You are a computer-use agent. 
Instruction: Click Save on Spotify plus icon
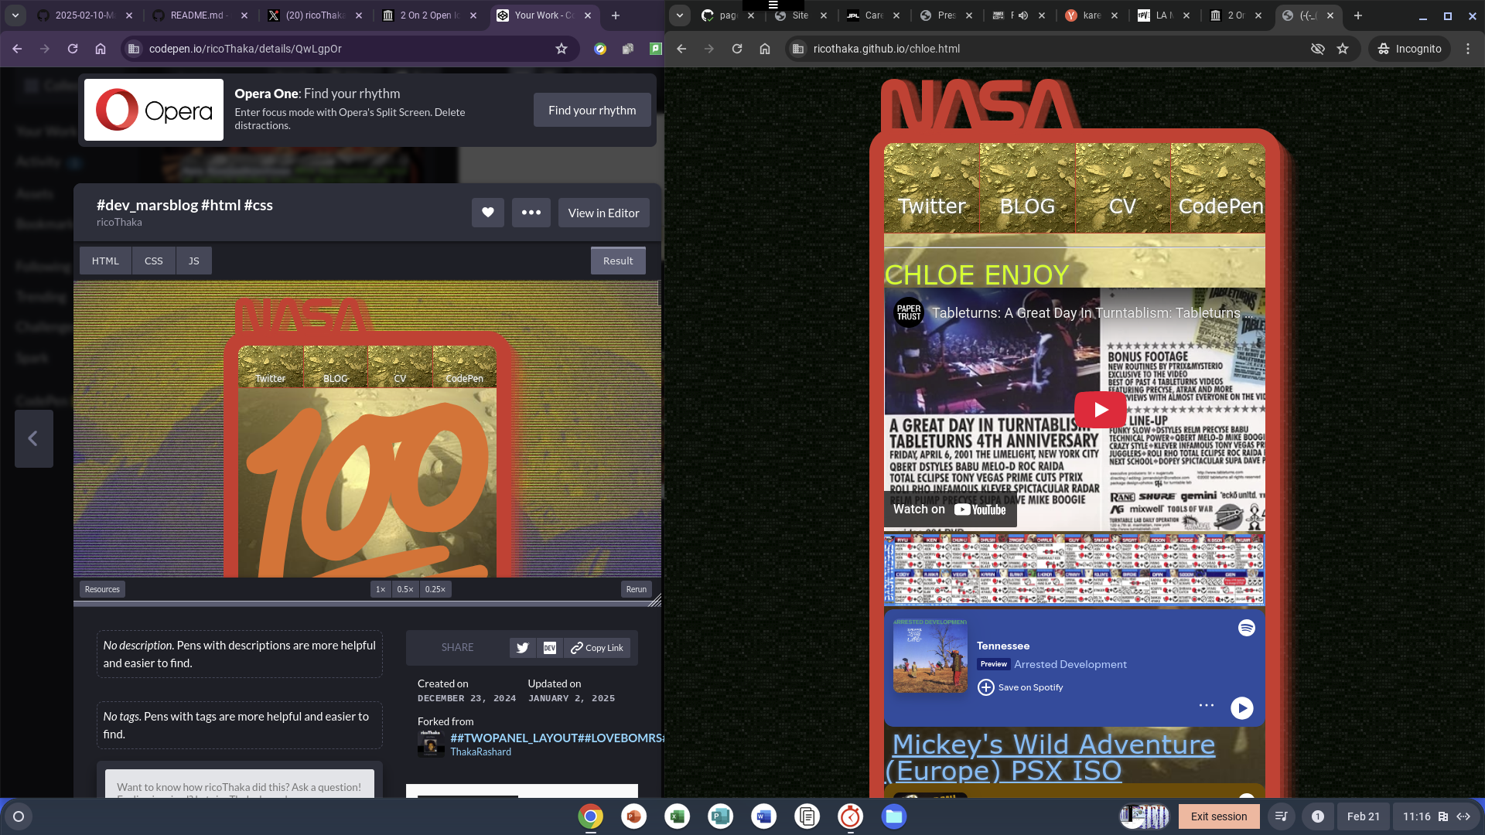tap(986, 687)
